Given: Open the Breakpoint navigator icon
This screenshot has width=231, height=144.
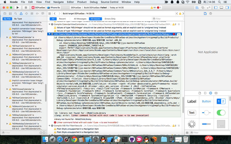Looking at the screenshot, I should tap(37, 14).
